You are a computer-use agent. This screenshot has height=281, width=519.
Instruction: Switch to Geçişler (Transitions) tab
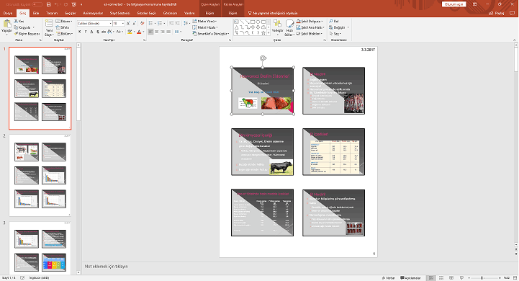70,13
